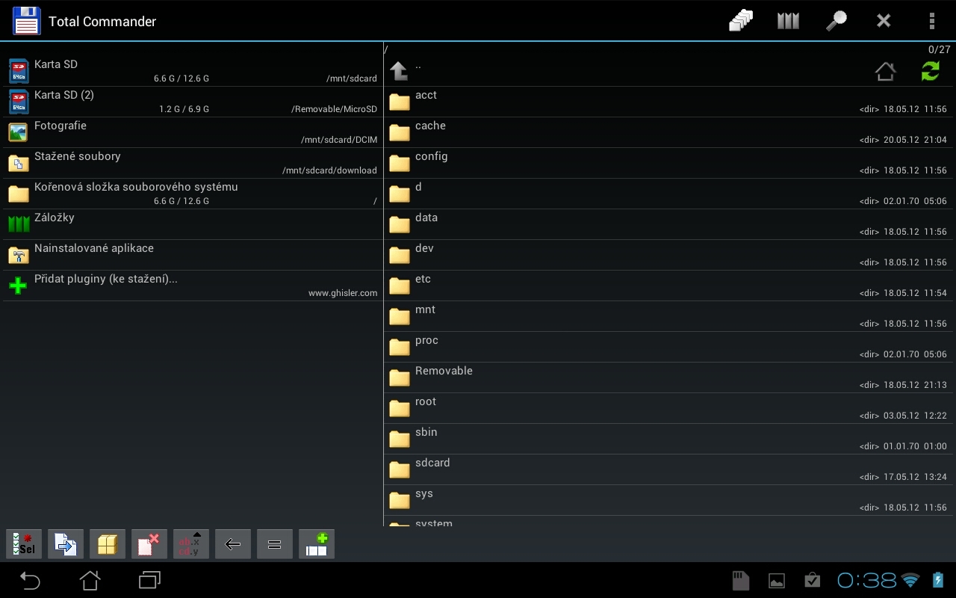Open the Karta SD (2) entry
The image size is (956, 598).
[x=191, y=102]
